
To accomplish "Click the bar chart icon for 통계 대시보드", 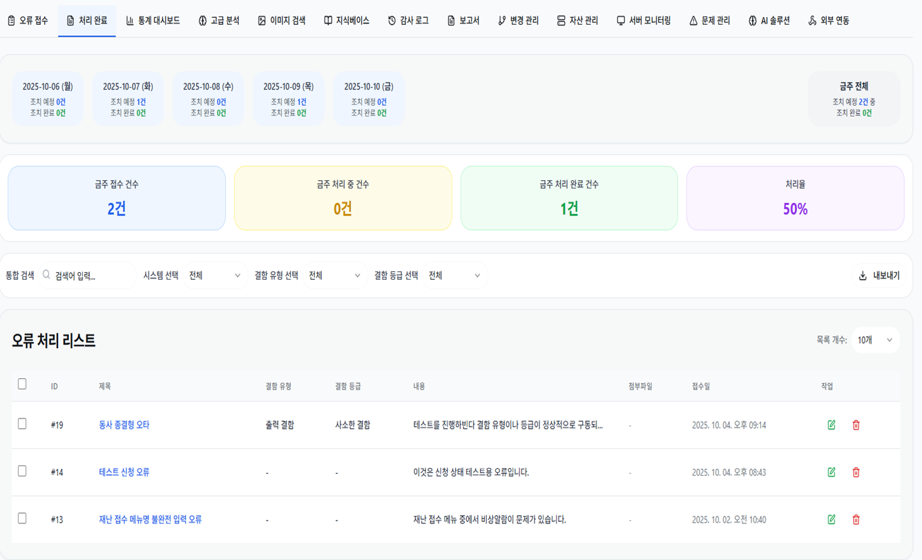I will coord(130,21).
